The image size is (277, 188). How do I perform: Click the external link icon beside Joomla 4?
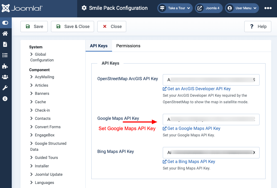point(200,8)
